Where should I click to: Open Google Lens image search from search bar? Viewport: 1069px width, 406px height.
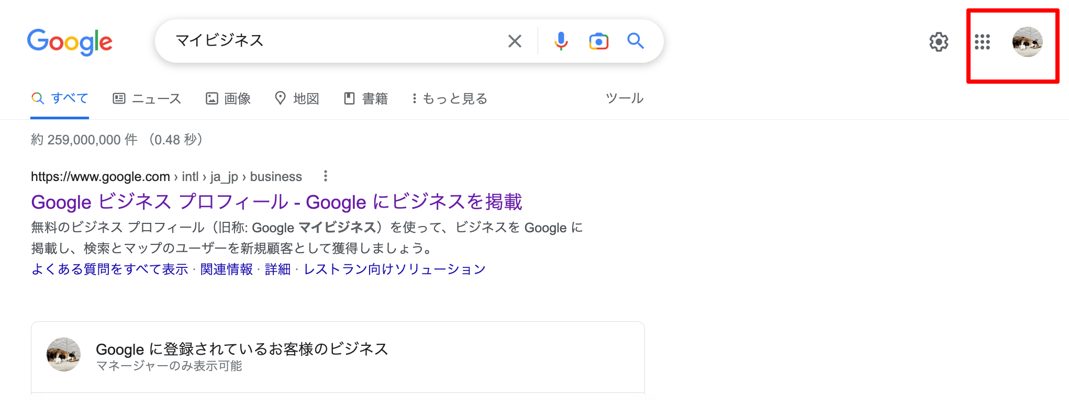(598, 41)
